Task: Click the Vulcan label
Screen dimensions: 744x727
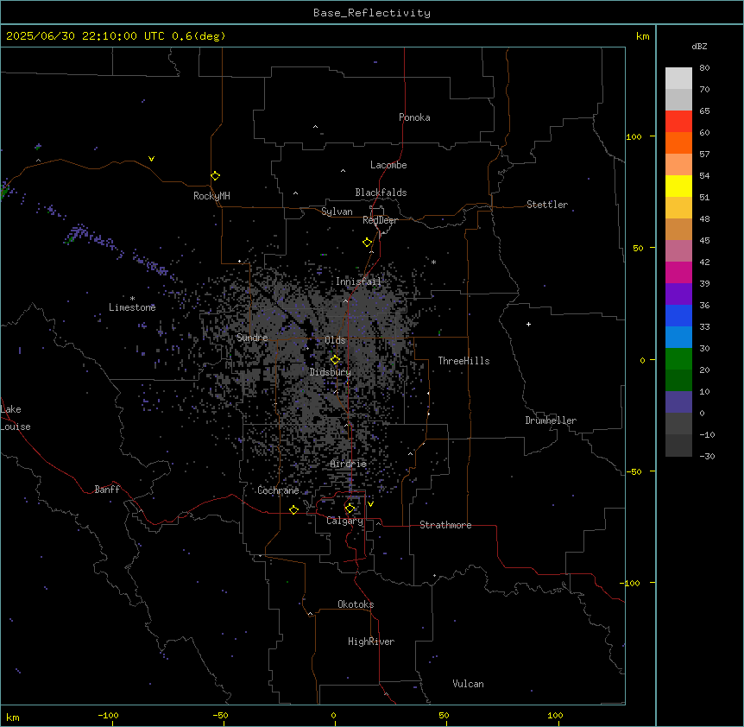Action: 469,684
